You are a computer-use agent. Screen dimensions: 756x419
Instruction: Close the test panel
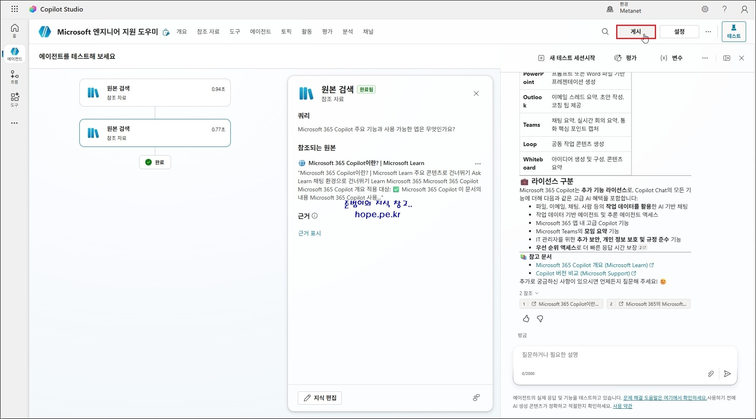[742, 58]
